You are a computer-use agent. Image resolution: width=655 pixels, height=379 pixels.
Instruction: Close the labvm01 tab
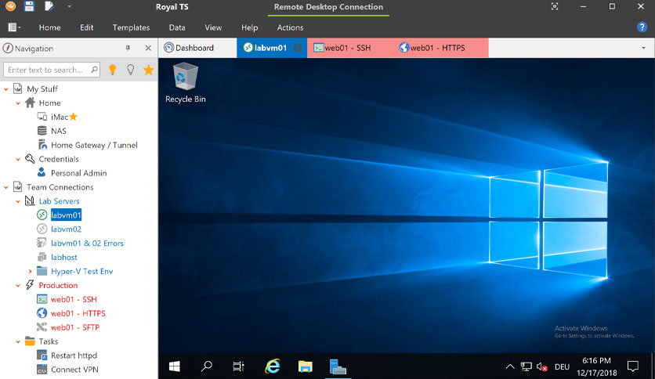pos(298,48)
